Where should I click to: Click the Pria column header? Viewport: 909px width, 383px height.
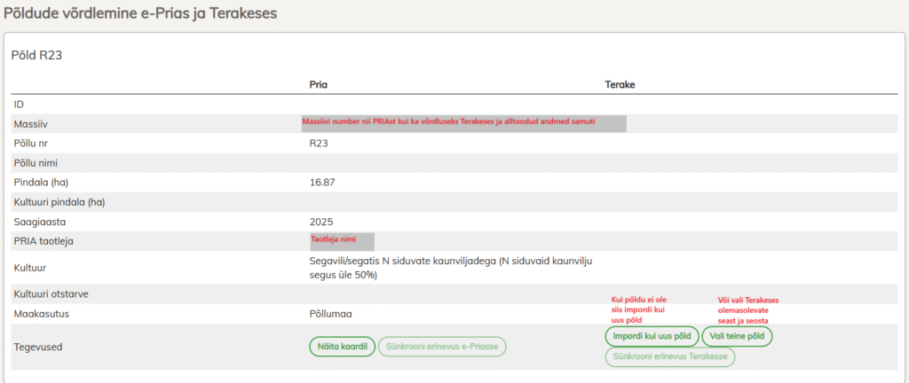click(319, 84)
